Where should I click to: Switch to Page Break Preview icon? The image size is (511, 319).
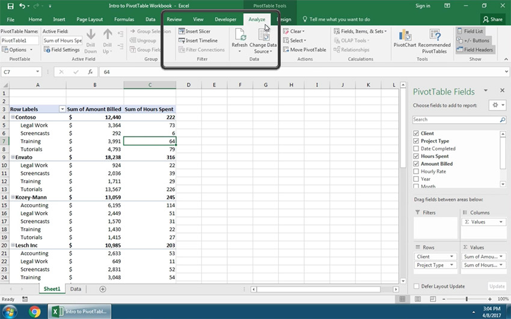click(433, 299)
